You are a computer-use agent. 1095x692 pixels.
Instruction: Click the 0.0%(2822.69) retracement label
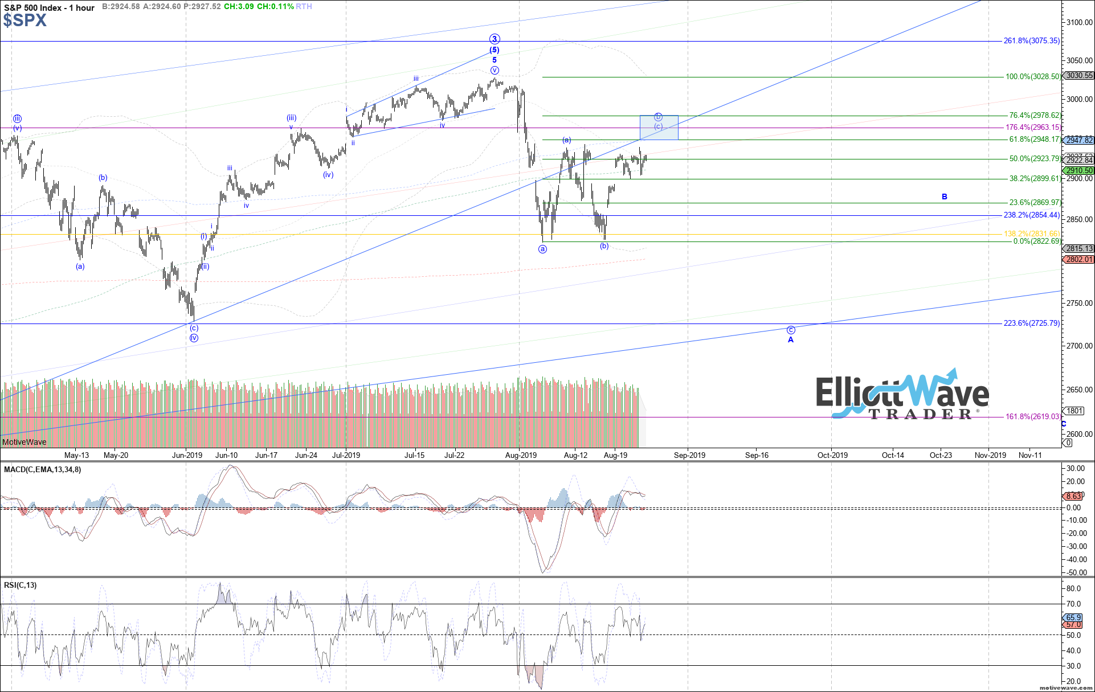(1037, 241)
